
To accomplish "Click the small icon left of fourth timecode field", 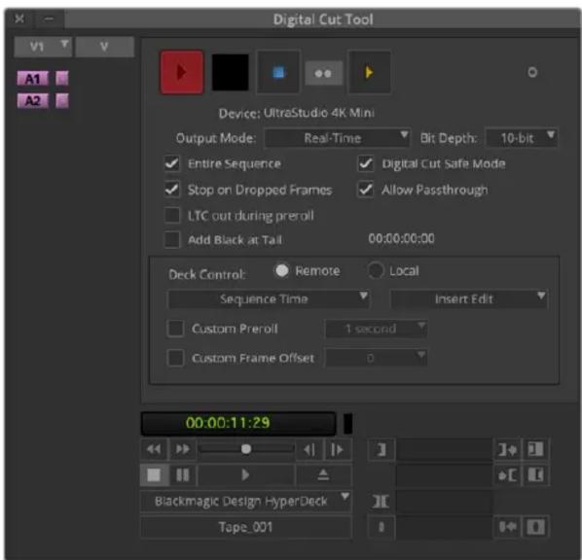I will pos(382,527).
